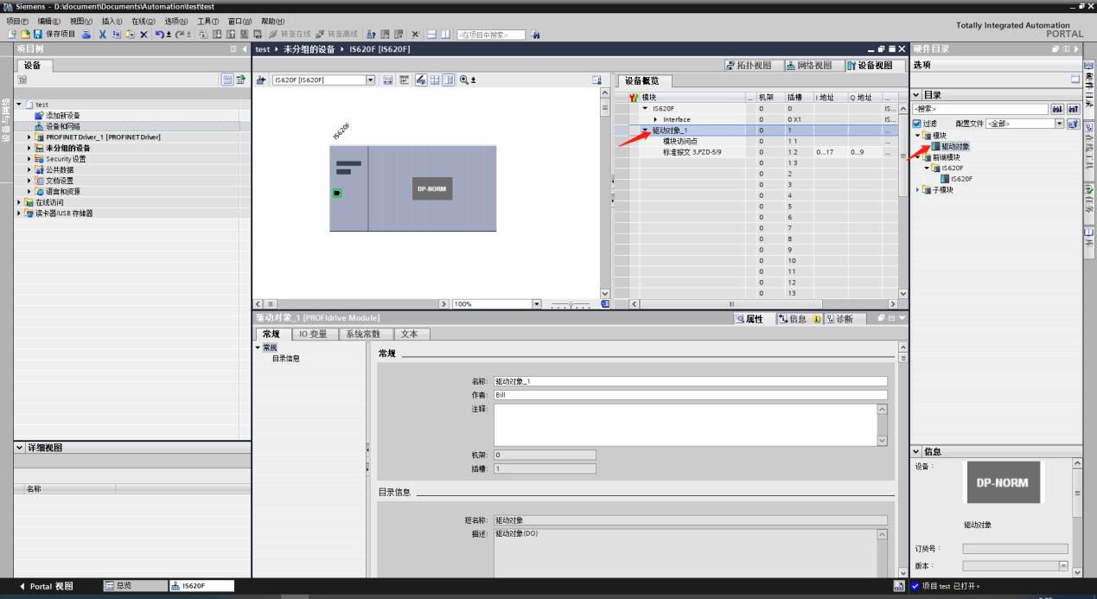1097x599 pixels.
Task: Click the new project icon
Action: [11, 35]
